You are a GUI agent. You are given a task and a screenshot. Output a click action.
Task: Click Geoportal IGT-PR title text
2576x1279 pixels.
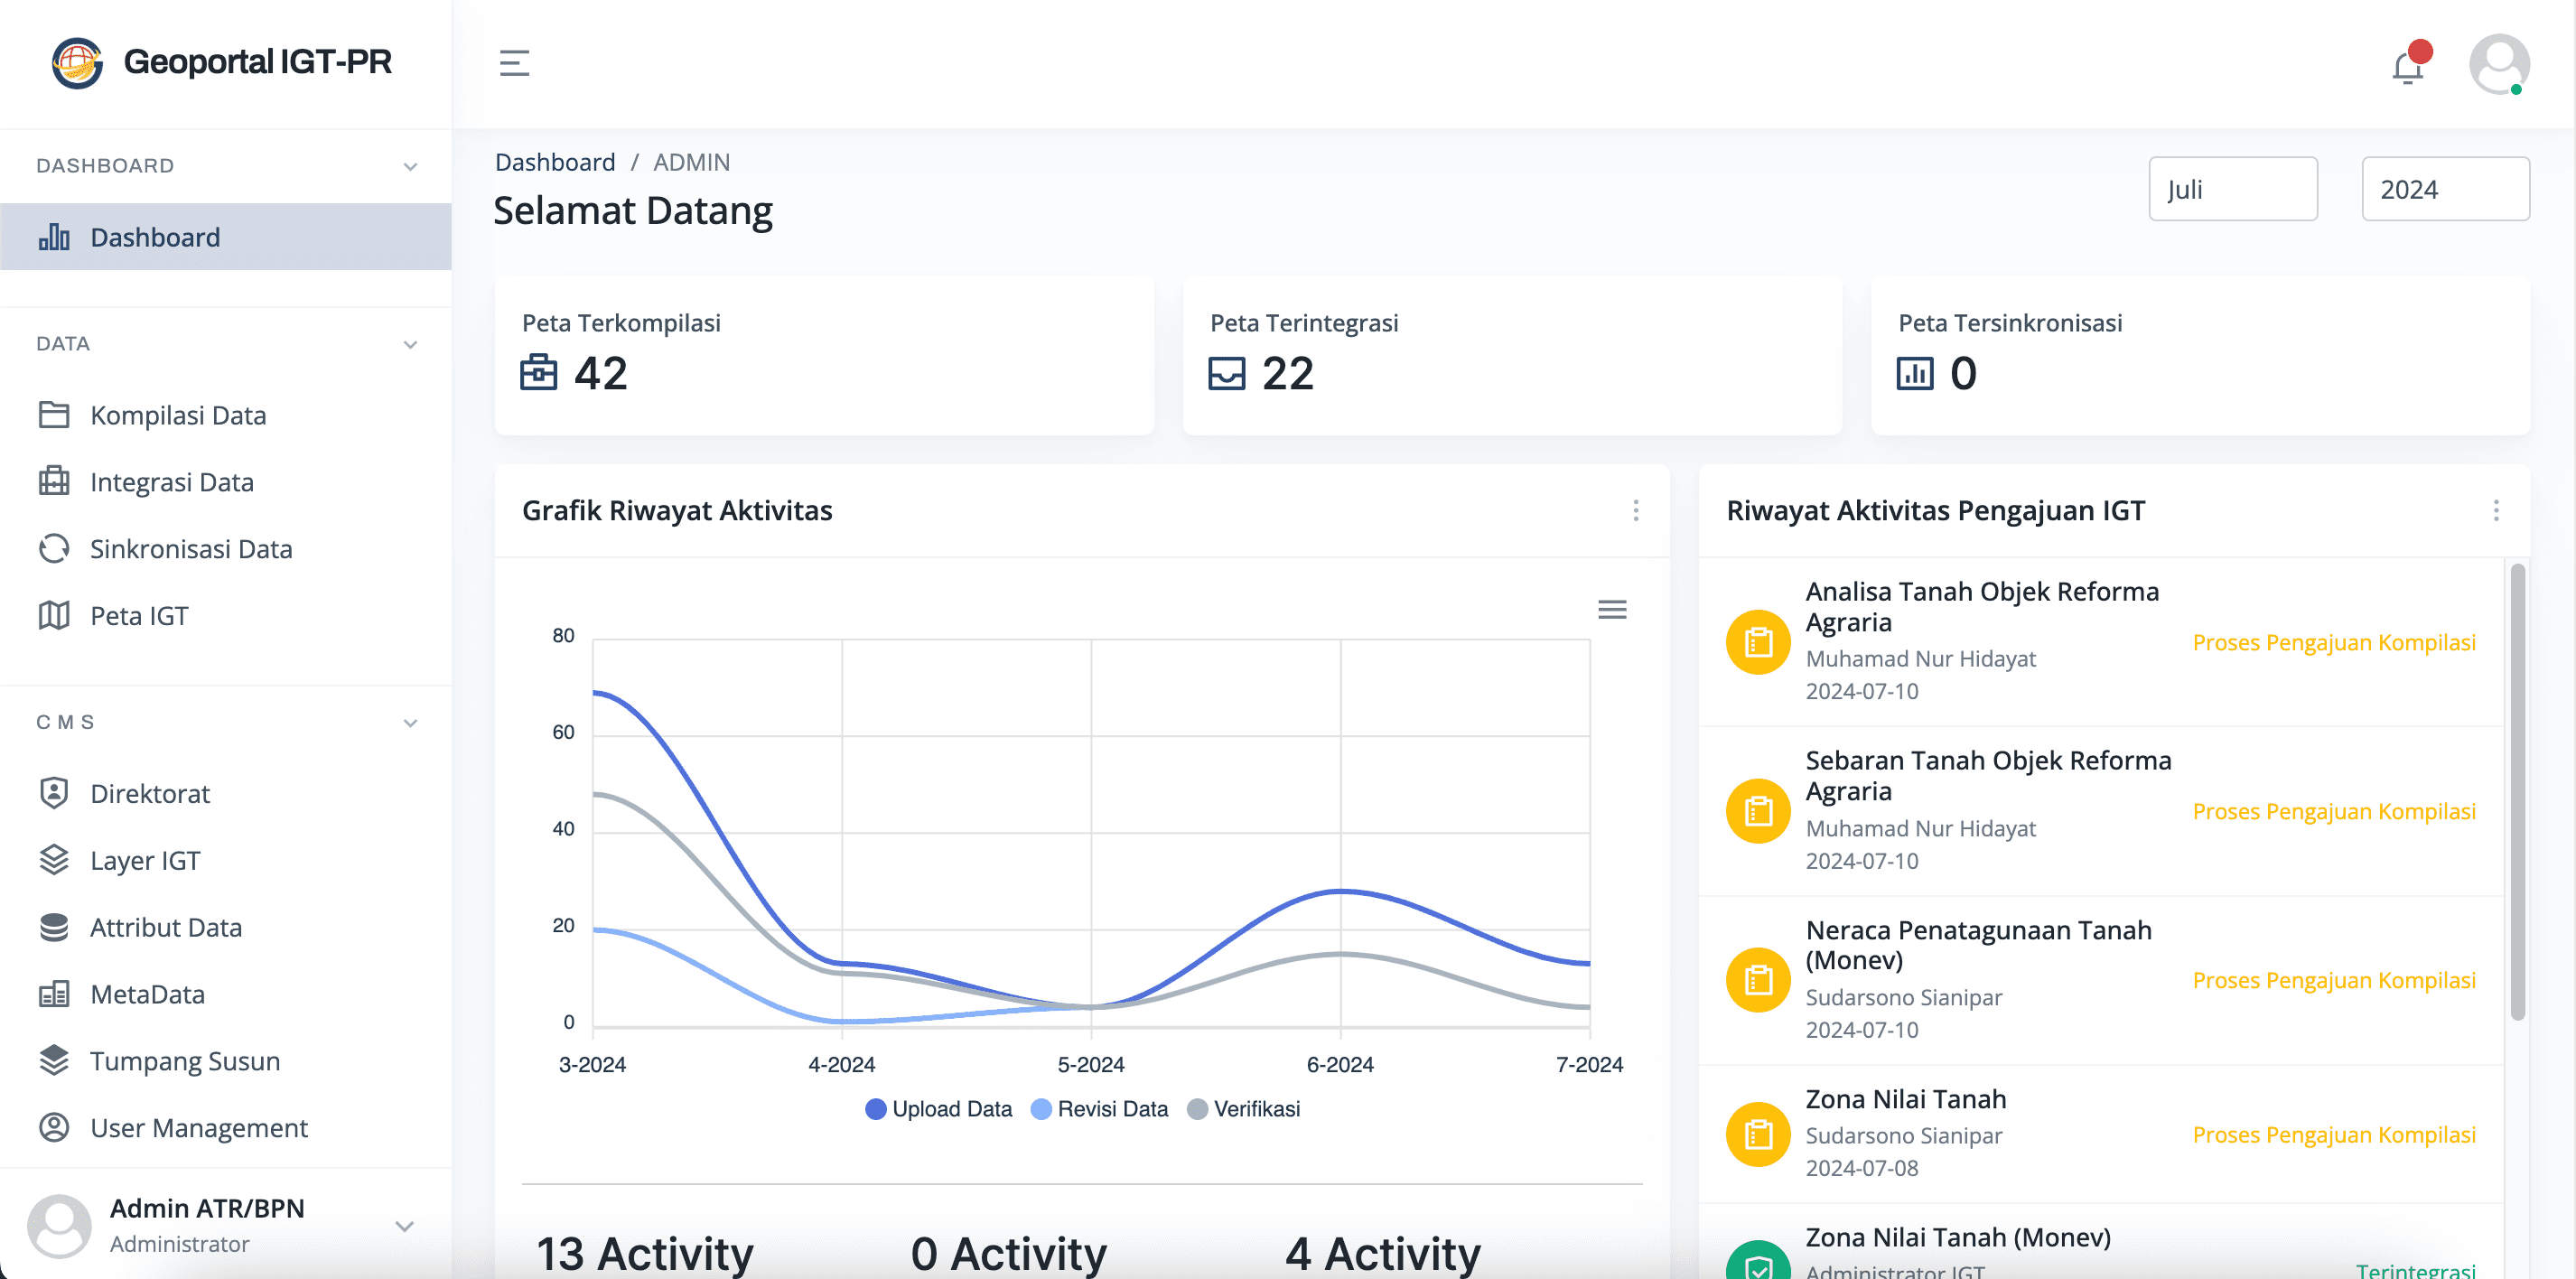pos(258,62)
